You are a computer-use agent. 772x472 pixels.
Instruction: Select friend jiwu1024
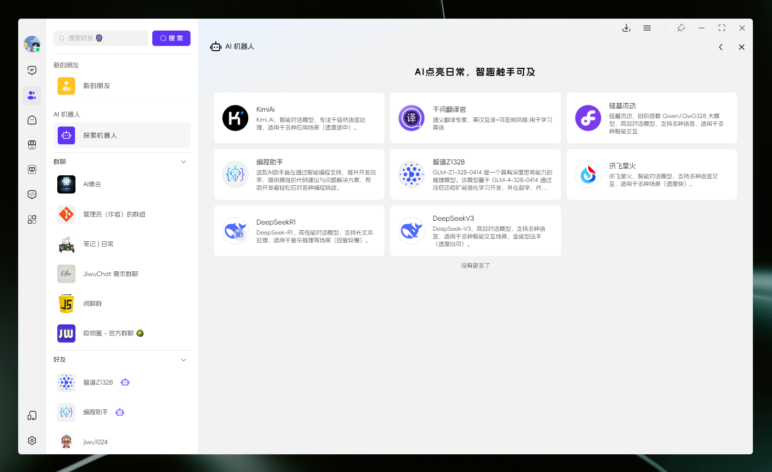(122, 442)
